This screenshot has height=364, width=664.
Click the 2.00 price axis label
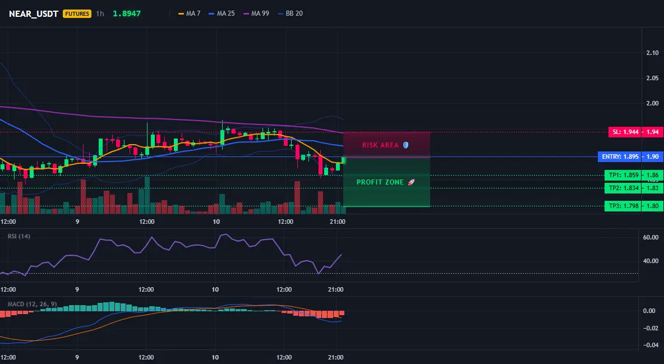(653, 103)
